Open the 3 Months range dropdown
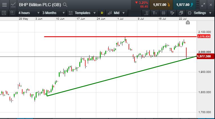This screenshot has height=119, width=215. 53,13
